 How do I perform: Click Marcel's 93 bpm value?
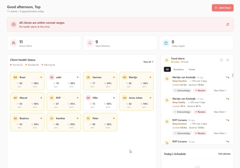21,104
